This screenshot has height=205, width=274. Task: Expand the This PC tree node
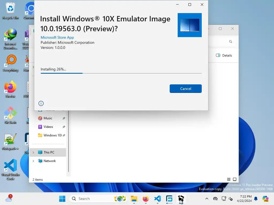[33, 152]
